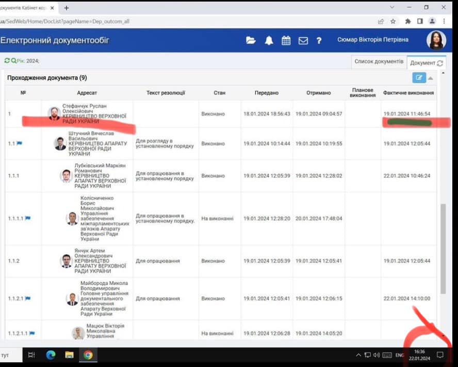Collapse the Проходження документа panel with the arrow

tap(430, 78)
